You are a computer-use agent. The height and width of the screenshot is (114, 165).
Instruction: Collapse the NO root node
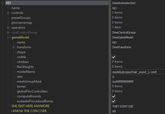(3, 3)
